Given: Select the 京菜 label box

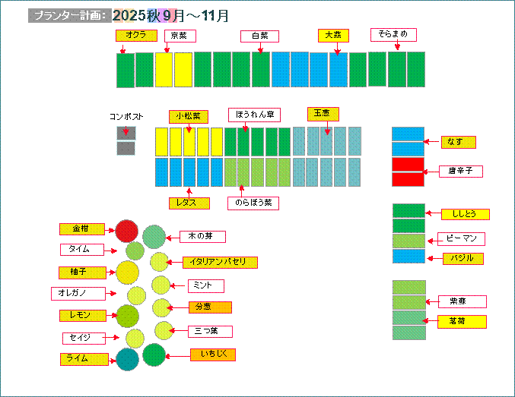Looking at the screenshot, I should coord(180,36).
